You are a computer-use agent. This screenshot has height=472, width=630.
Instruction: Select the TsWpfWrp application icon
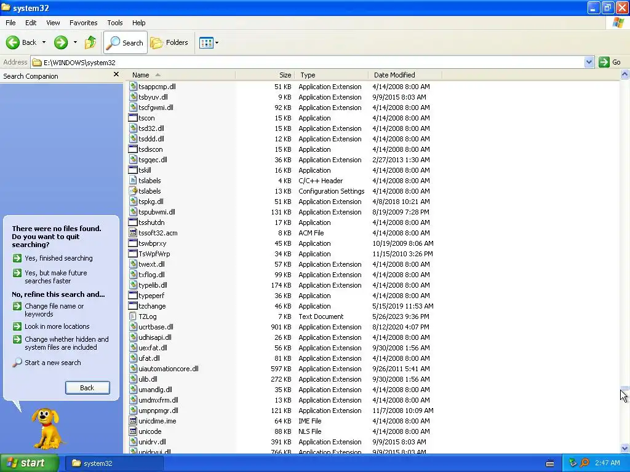133,253
